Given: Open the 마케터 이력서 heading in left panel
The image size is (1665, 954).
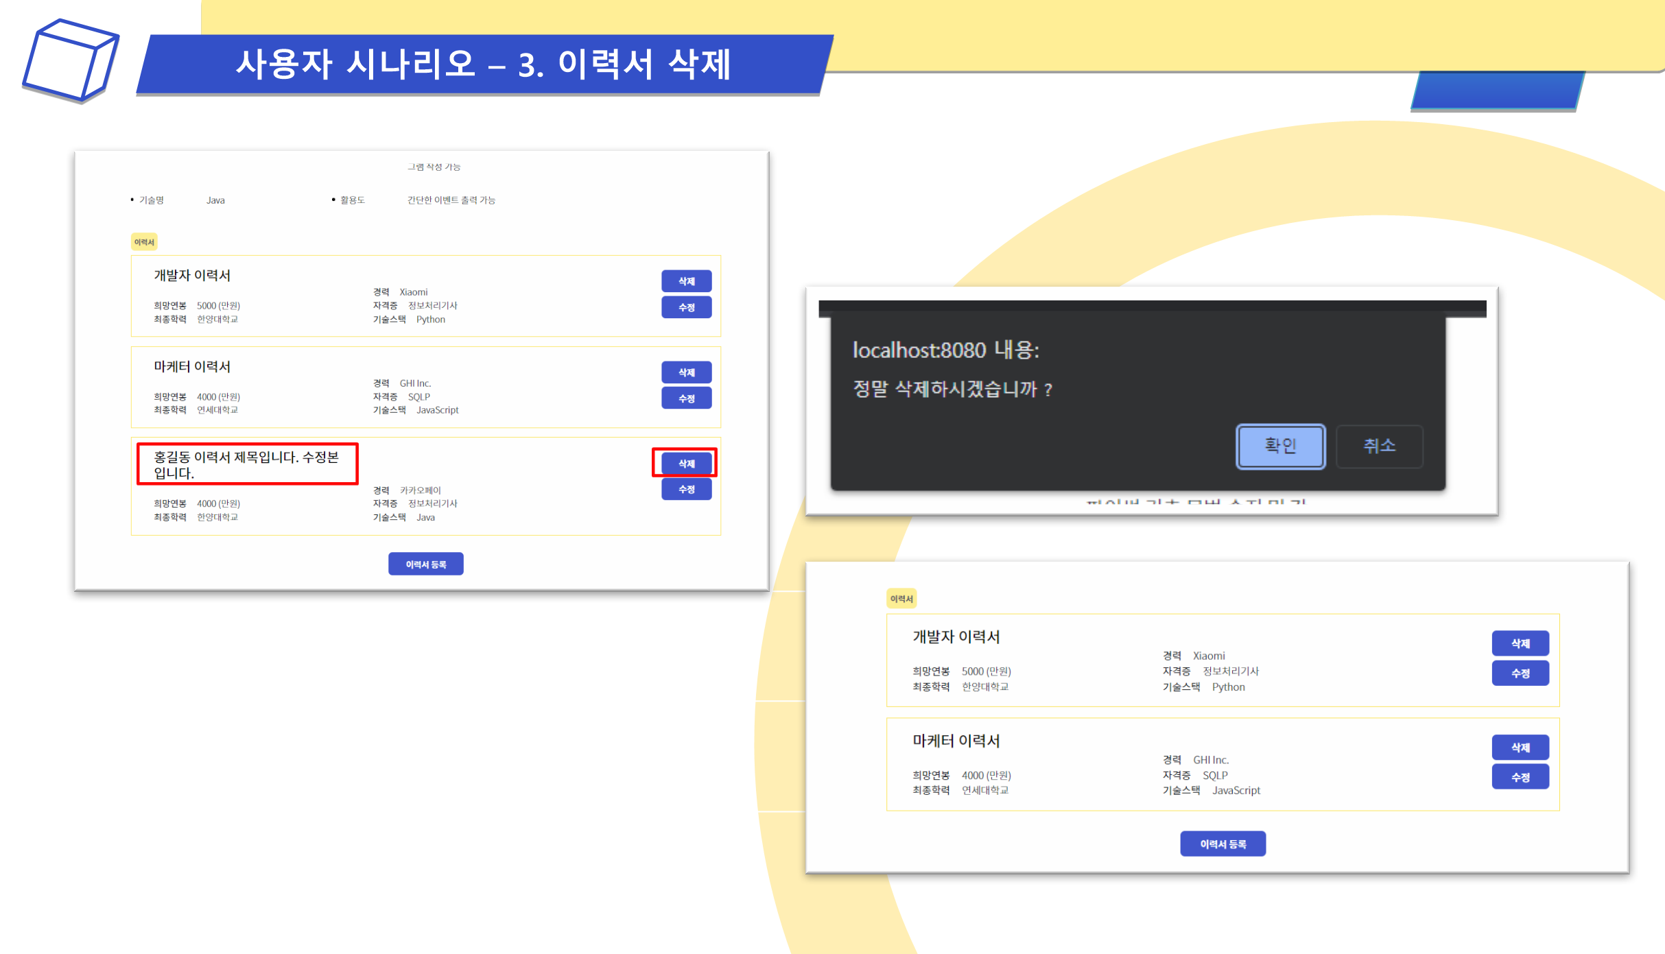Looking at the screenshot, I should (x=192, y=366).
